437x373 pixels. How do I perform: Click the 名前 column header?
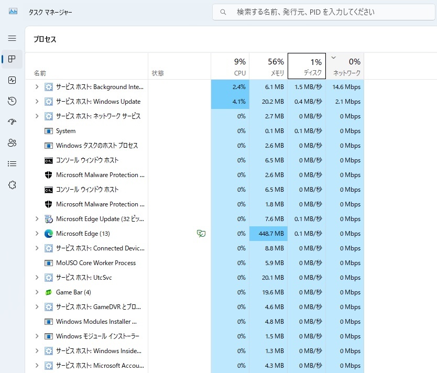pos(86,73)
